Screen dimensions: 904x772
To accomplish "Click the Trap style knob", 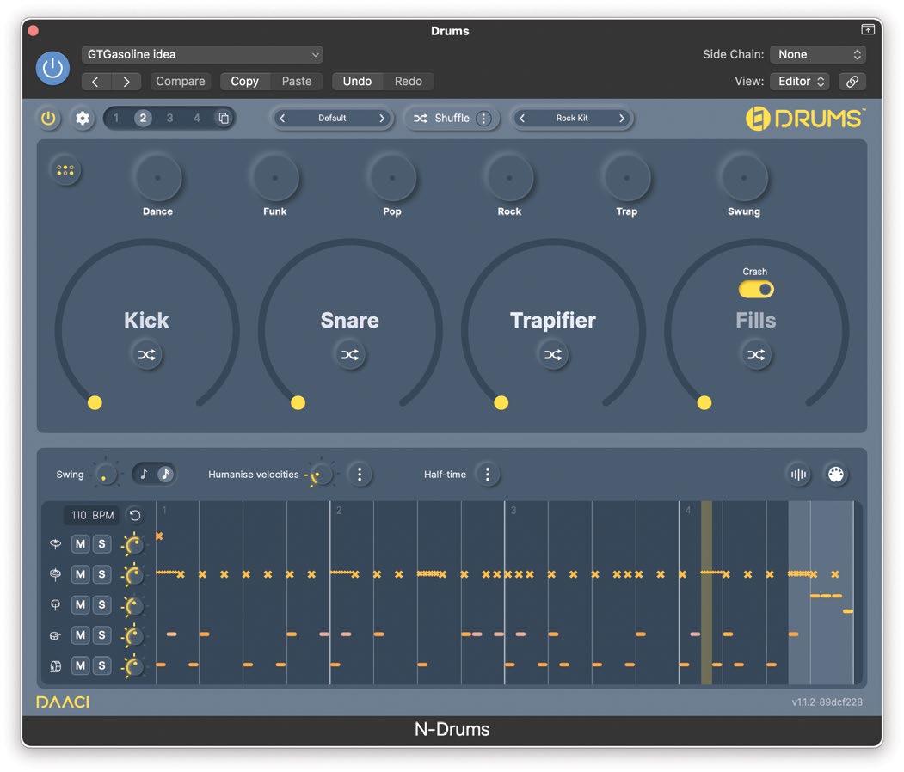I will [x=627, y=177].
